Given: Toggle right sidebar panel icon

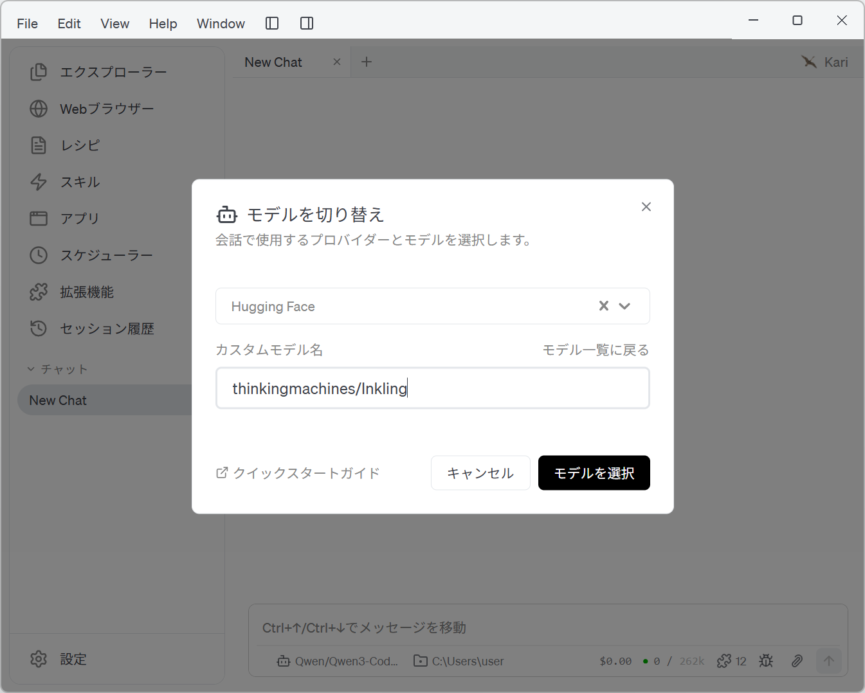Looking at the screenshot, I should tap(307, 23).
